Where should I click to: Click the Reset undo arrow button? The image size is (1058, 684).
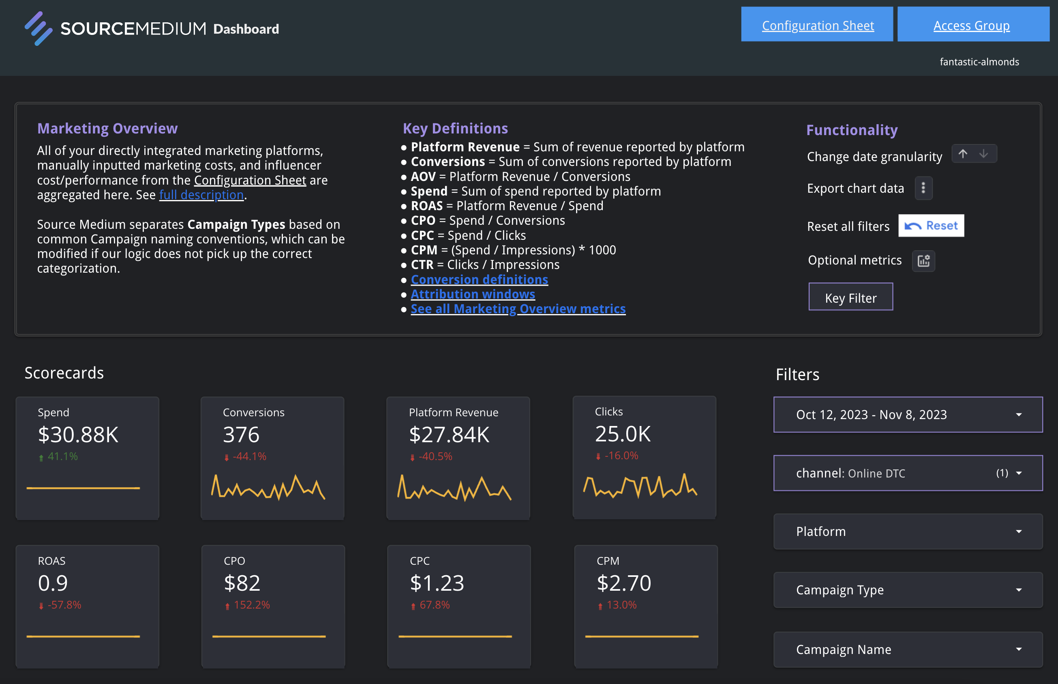click(931, 226)
